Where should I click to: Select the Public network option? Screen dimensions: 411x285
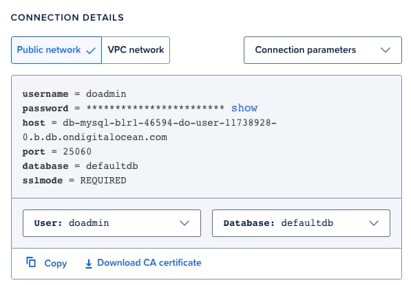tap(56, 50)
